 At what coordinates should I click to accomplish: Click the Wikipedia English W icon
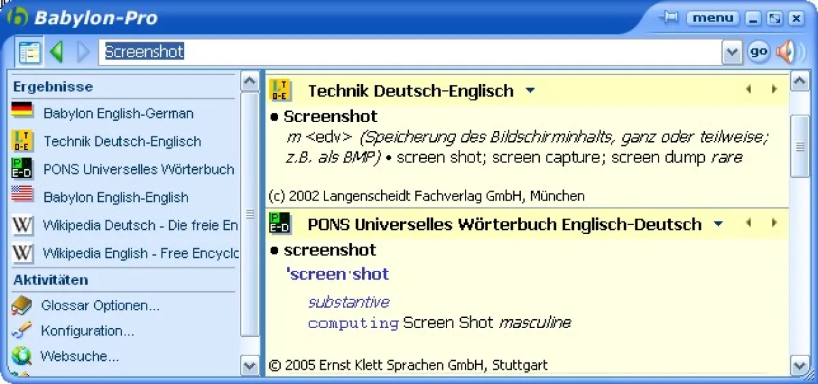(x=22, y=253)
